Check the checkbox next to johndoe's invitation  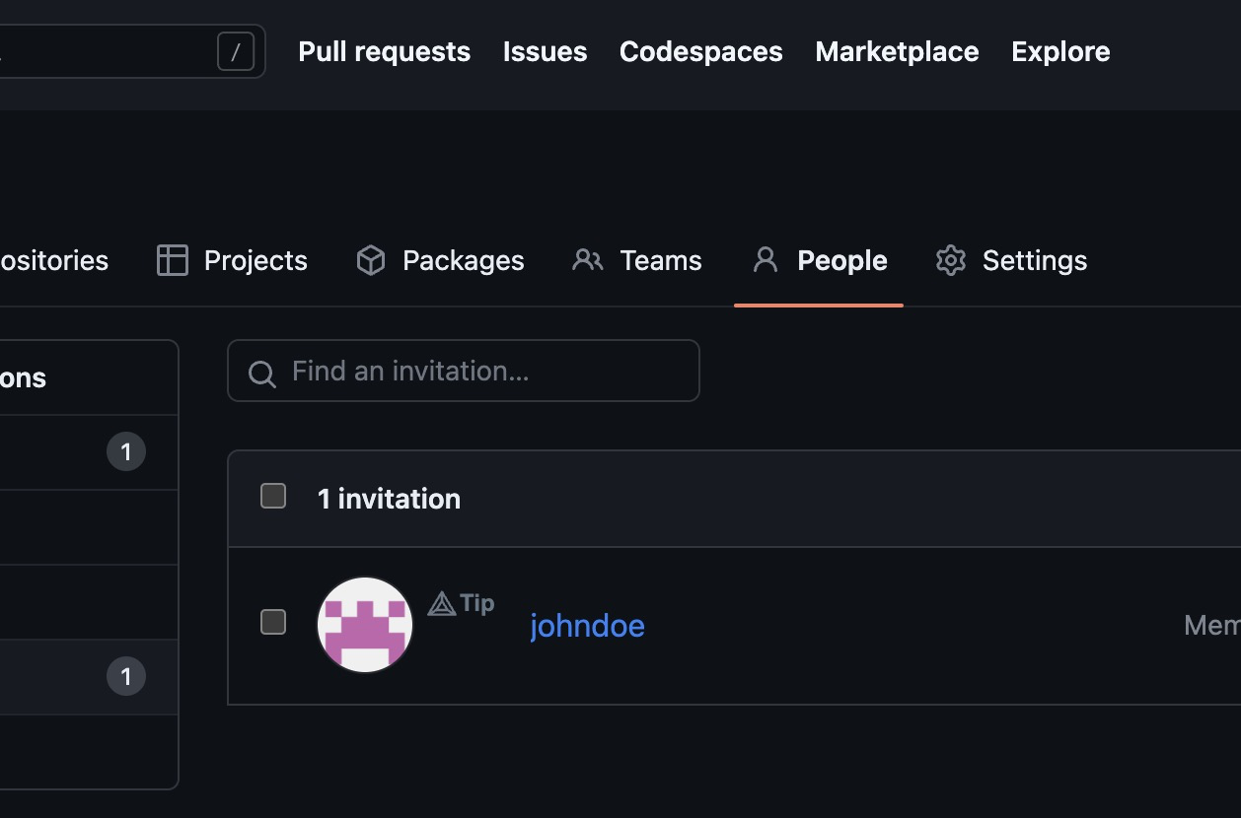272,622
